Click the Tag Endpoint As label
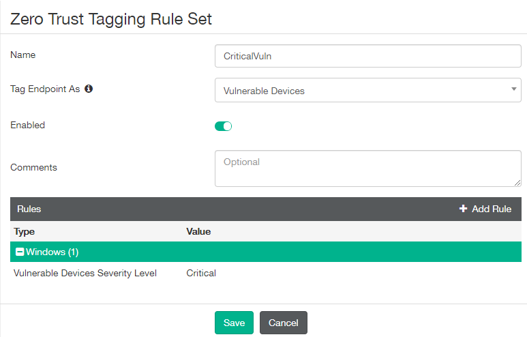This screenshot has width=527, height=337. coord(45,89)
